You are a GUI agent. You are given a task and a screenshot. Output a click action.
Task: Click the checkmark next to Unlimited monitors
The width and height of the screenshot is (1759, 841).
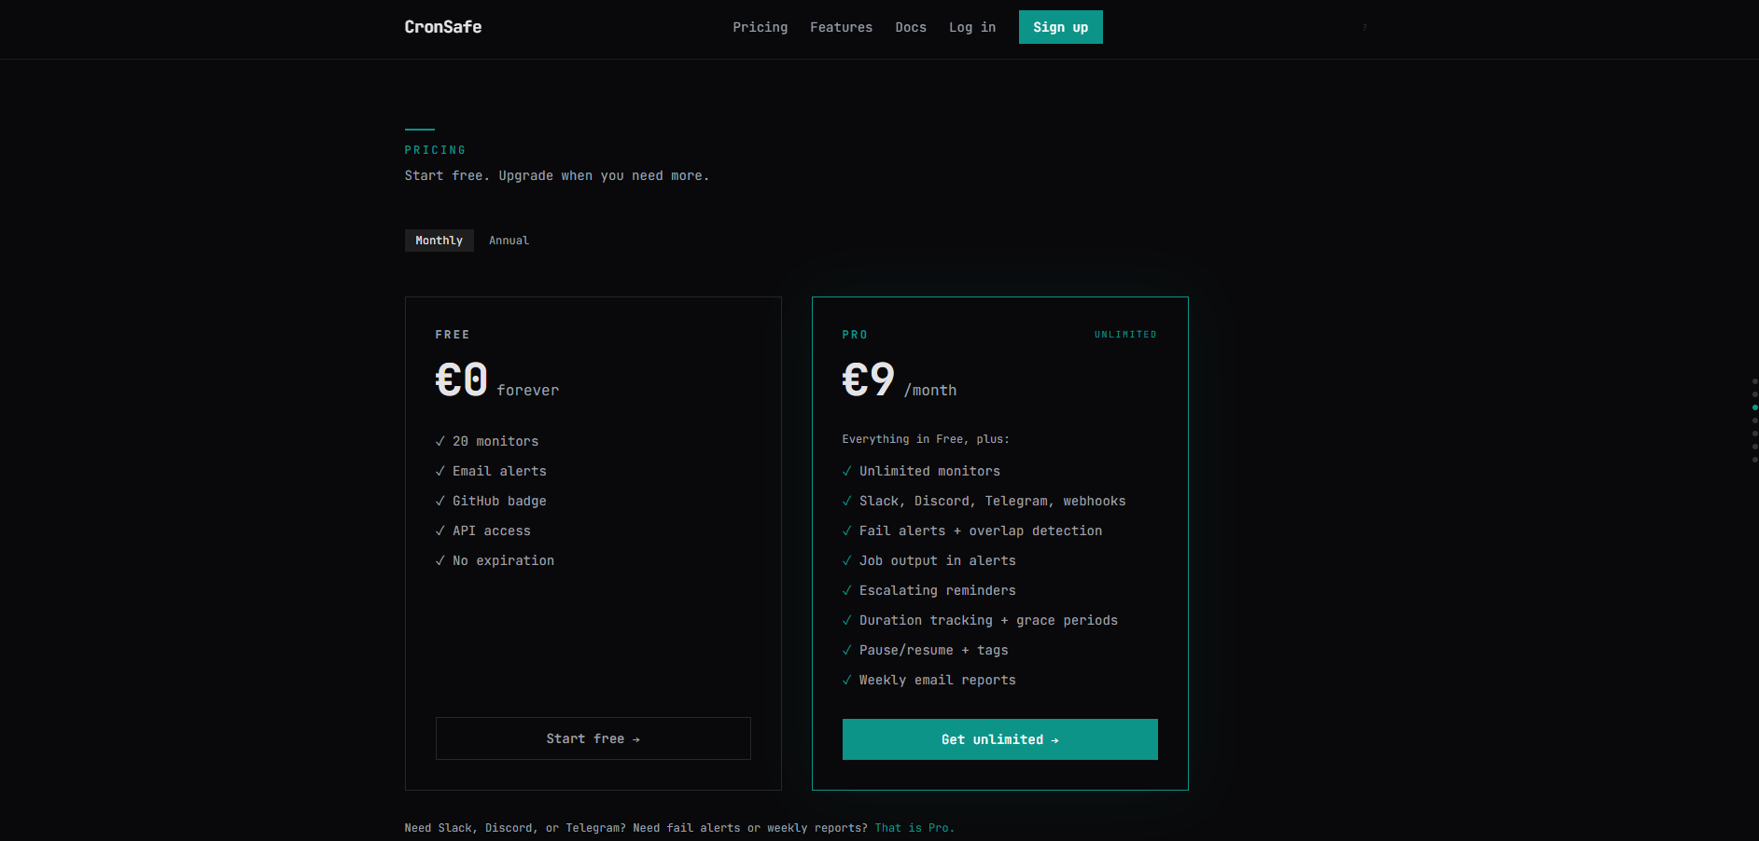pyautogui.click(x=846, y=471)
